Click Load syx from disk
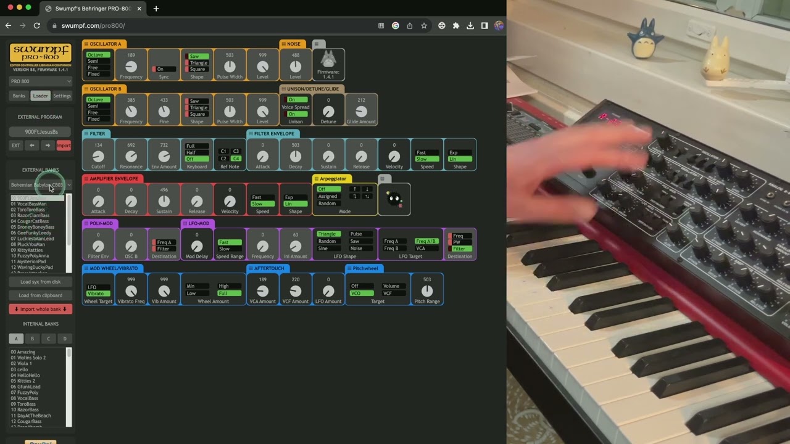This screenshot has width=790, height=444. click(40, 282)
